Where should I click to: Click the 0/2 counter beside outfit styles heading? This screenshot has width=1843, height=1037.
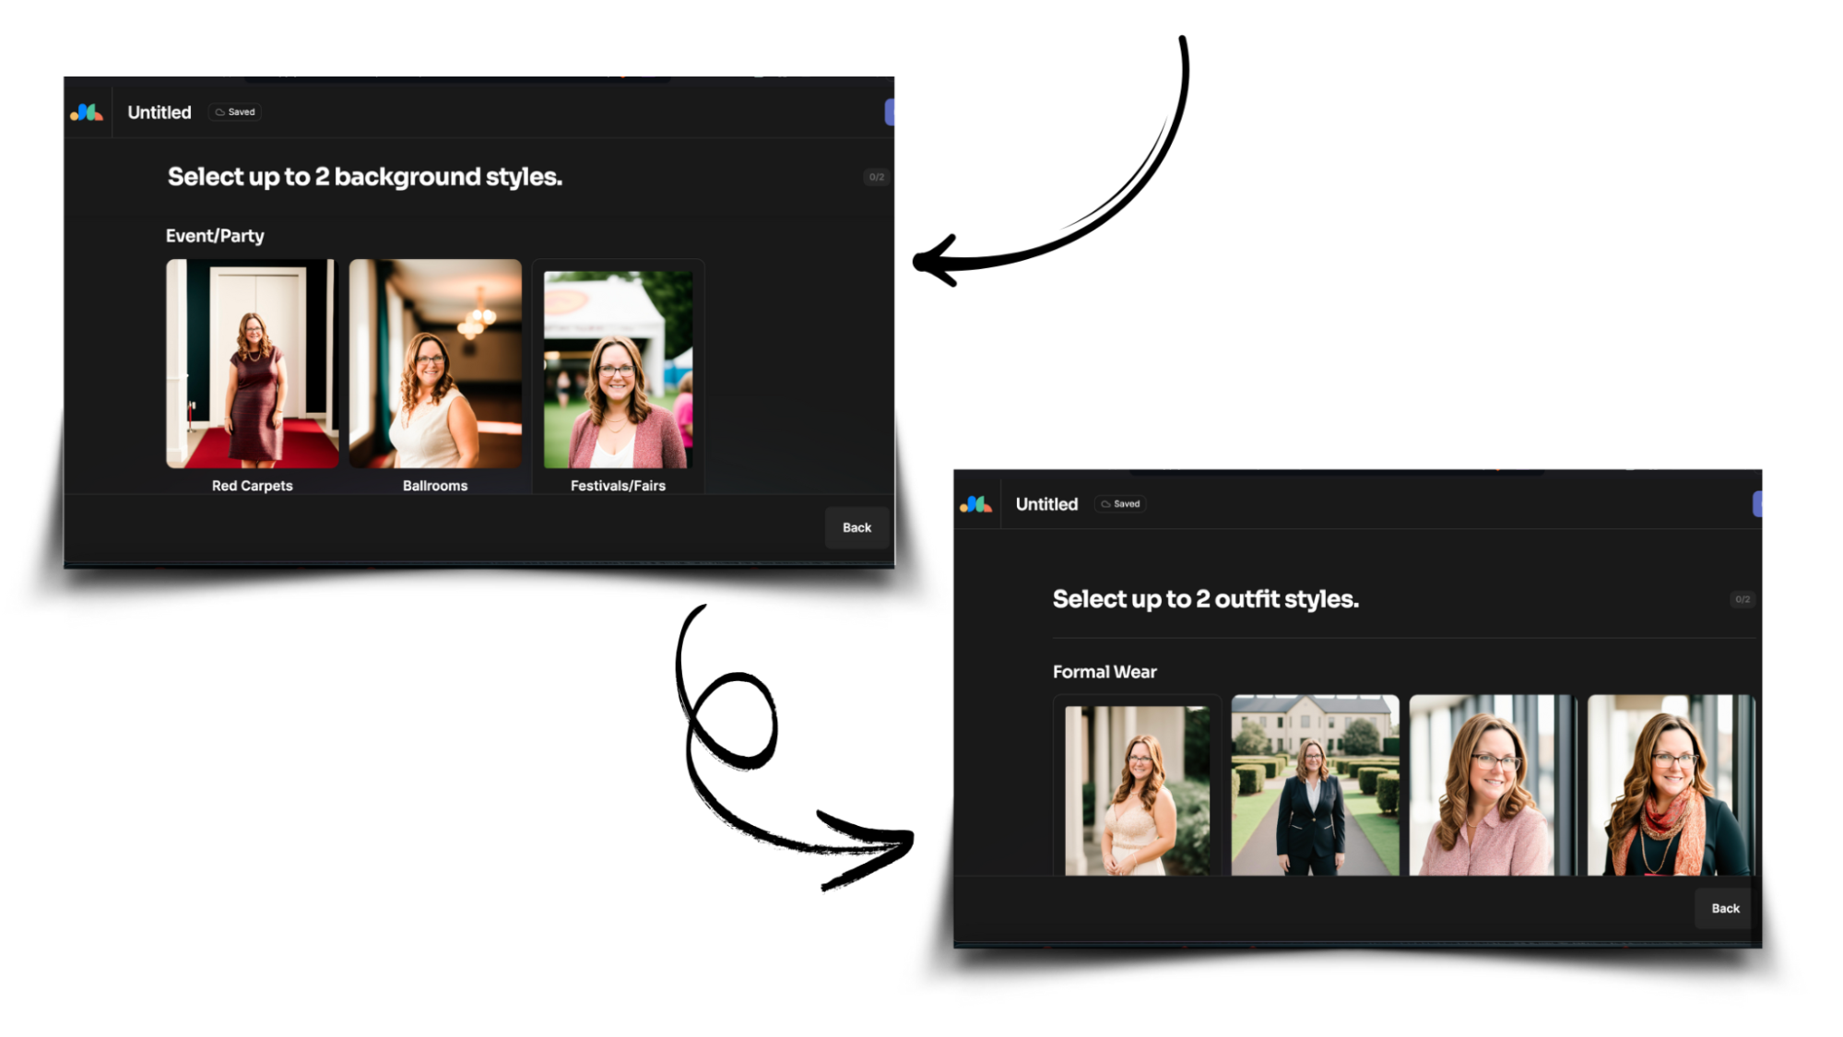[x=1742, y=599]
